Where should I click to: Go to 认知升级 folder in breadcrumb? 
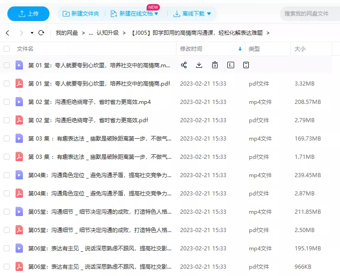pos(107,33)
